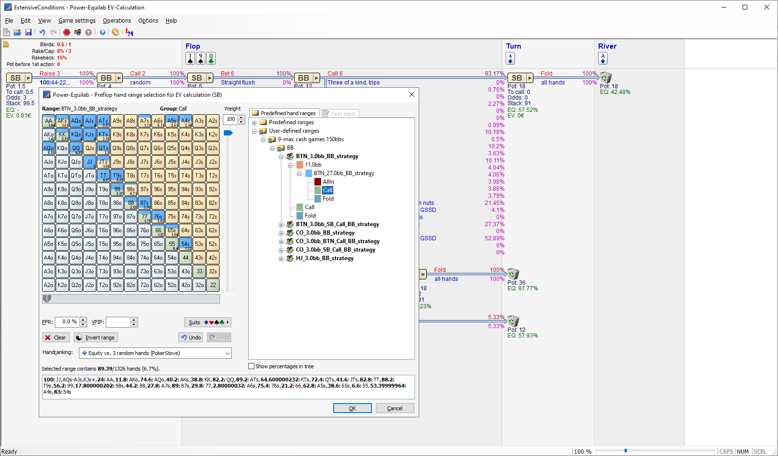Toggle the AKs hand cell in range grid
Screen dimensions: 778x456
click(62, 121)
